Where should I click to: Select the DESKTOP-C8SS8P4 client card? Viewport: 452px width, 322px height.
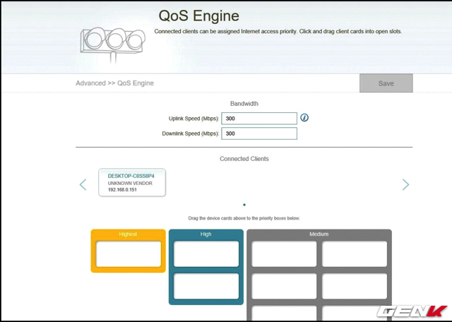click(132, 183)
